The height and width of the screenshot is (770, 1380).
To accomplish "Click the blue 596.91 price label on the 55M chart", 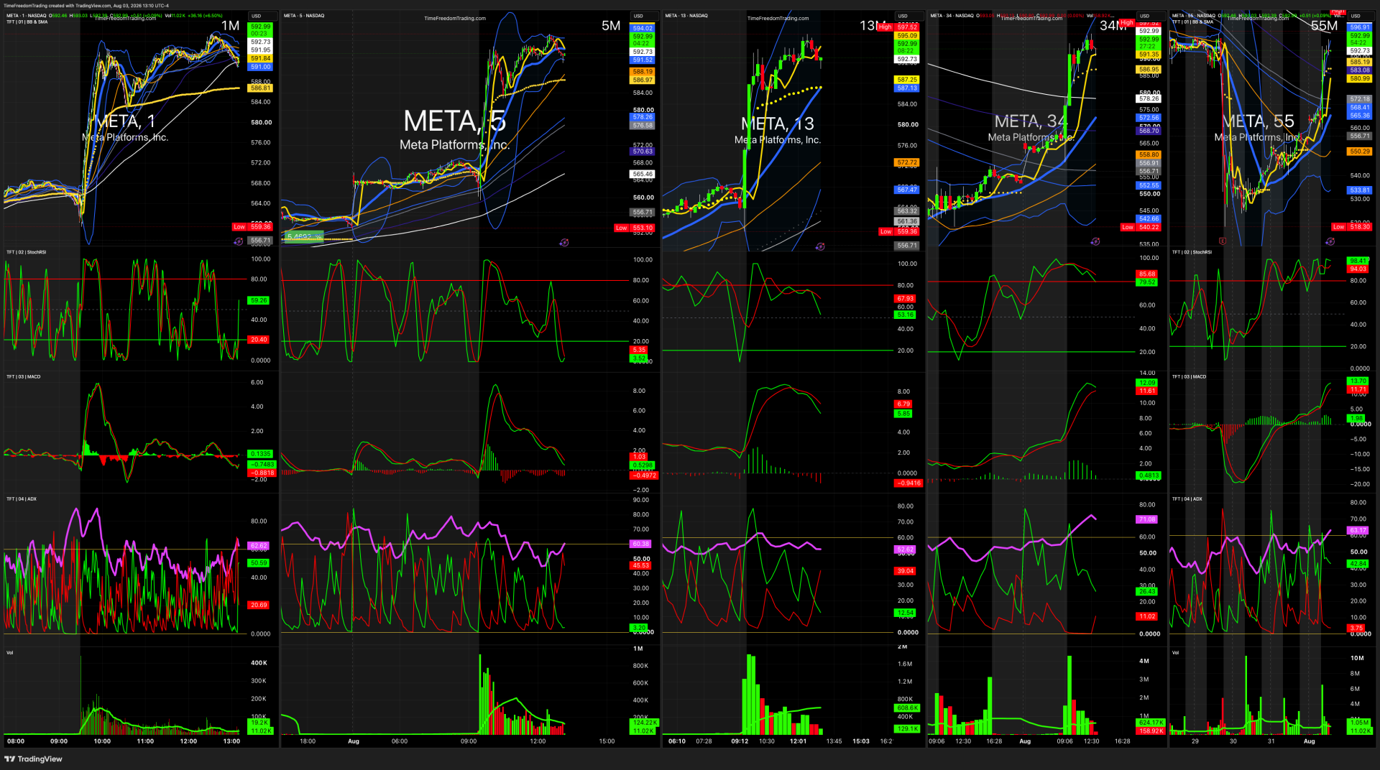I will (x=1360, y=27).
